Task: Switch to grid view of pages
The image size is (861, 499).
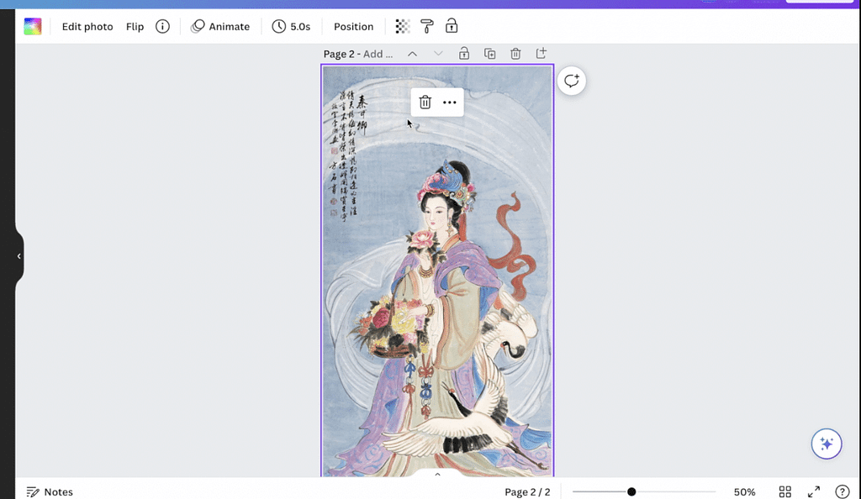Action: pyautogui.click(x=785, y=492)
